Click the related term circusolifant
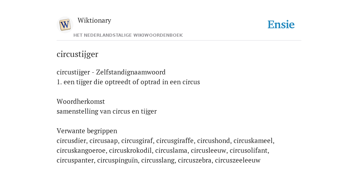Image resolution: width=358 pixels, height=179 pixels. click(x=249, y=151)
